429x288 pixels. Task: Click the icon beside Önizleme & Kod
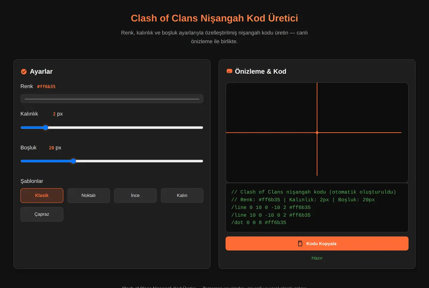point(230,71)
